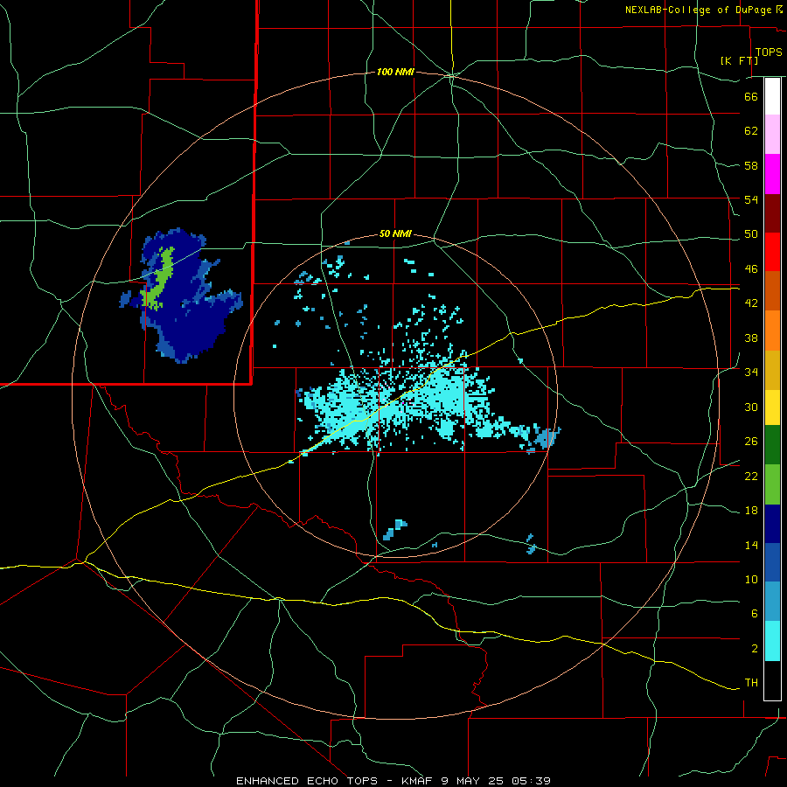Pick the navy blue legend band
This screenshot has width=787, height=787.
click(772, 524)
